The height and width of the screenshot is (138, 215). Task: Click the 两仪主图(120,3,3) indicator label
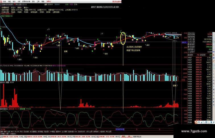pyautogui.click(x=21, y=4)
